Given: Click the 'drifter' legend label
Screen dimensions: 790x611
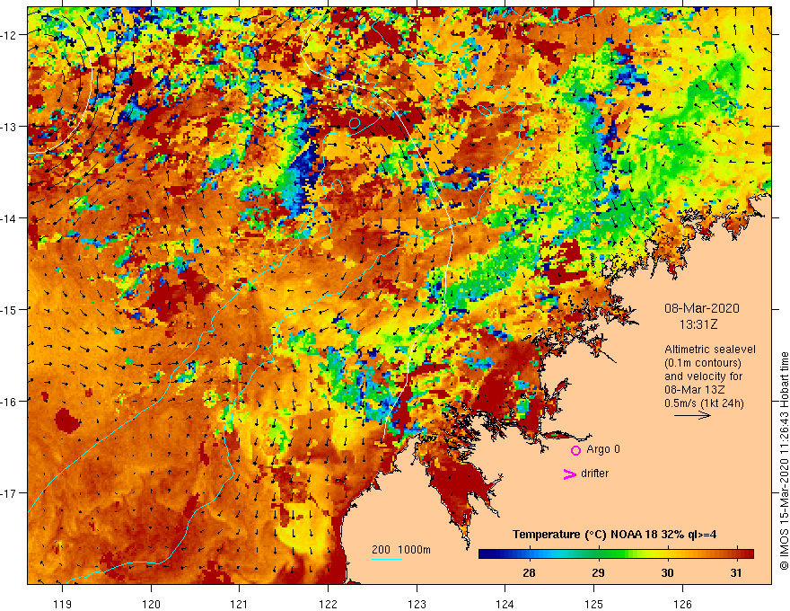Looking at the screenshot, I should click(x=594, y=474).
